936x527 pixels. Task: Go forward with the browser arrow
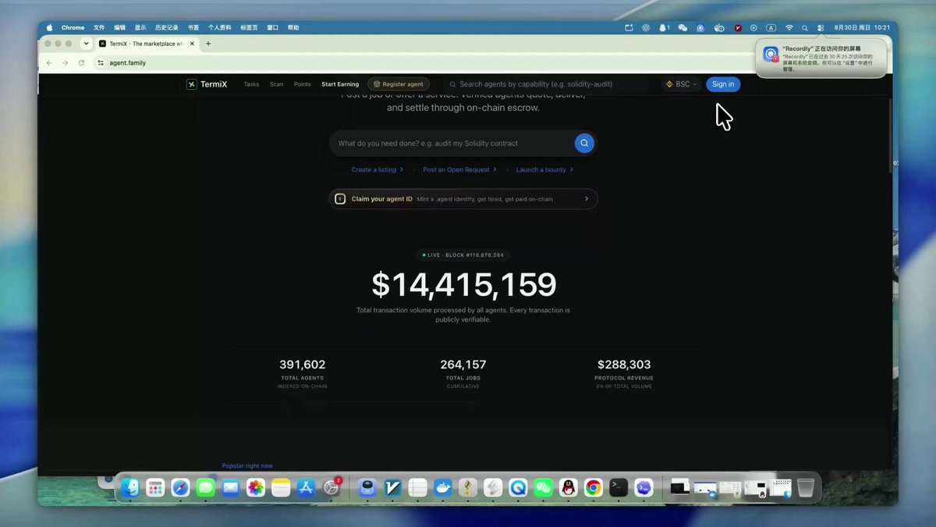65,62
